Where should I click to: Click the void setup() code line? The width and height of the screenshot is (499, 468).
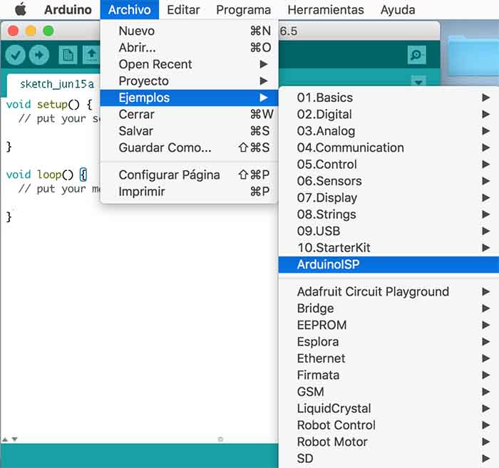coord(49,104)
